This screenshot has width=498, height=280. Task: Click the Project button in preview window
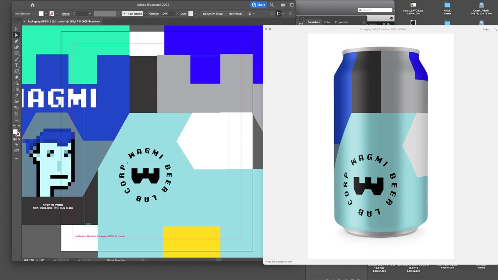point(486,29)
